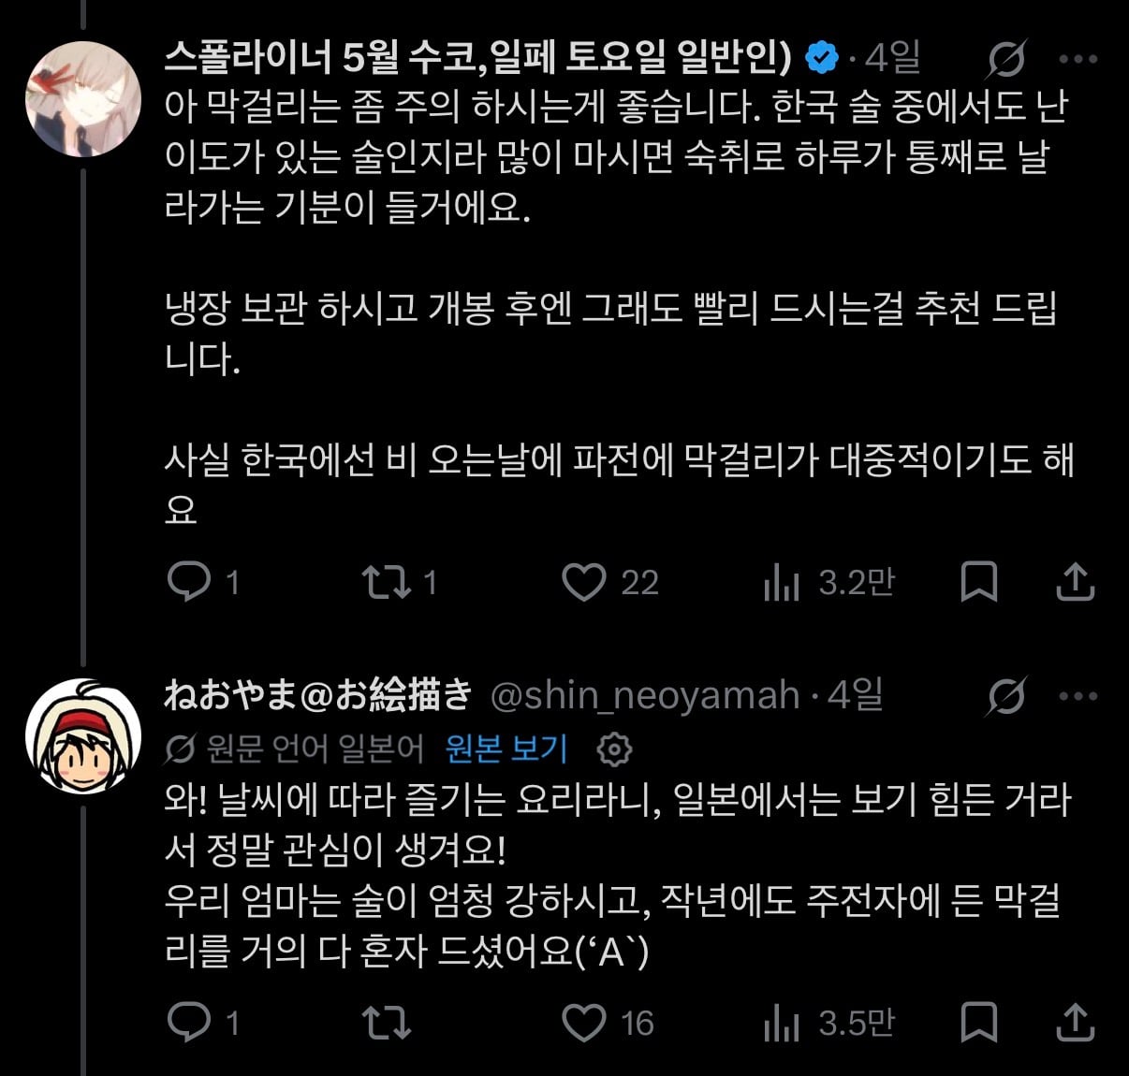Click 원본 보기 to show original text
The height and width of the screenshot is (1076, 1129).
click(x=506, y=749)
